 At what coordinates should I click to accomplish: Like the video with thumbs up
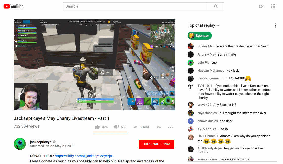[97, 127]
